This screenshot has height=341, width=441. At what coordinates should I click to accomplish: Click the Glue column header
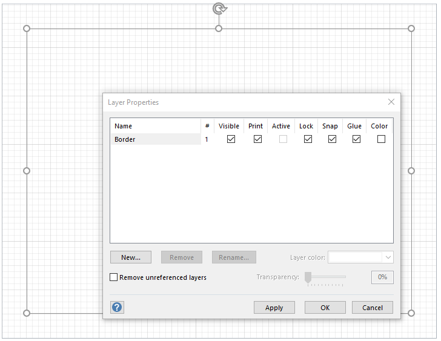354,126
